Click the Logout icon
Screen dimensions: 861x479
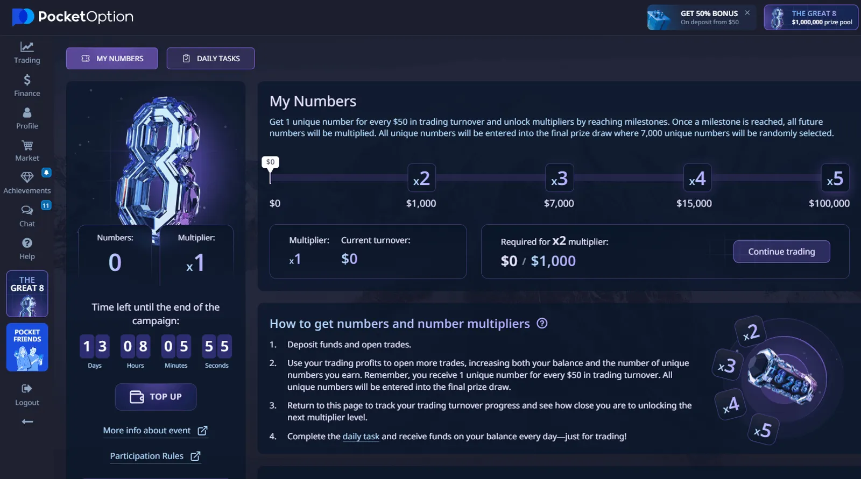tap(27, 389)
